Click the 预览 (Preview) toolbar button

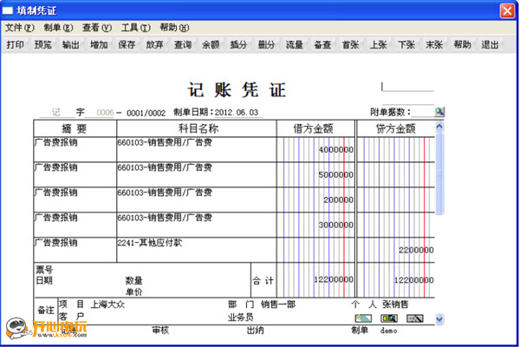pyautogui.click(x=42, y=44)
